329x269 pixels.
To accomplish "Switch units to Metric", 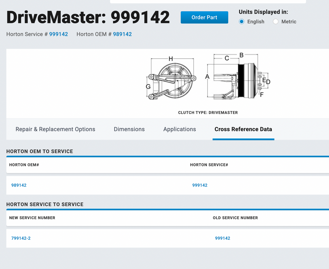I will (276, 22).
